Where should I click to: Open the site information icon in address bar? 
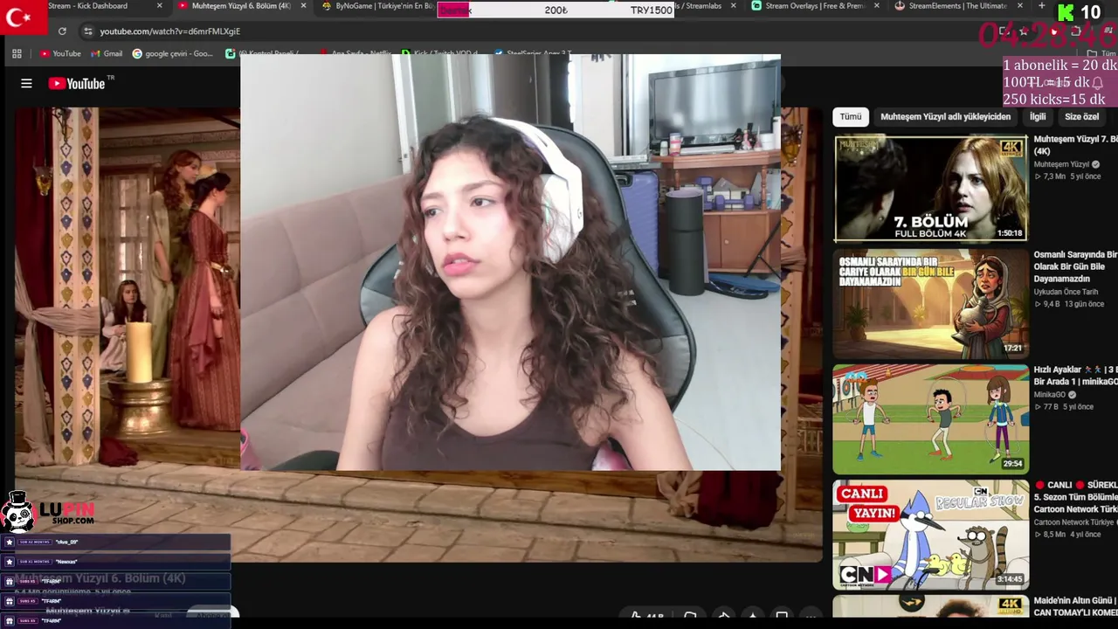pos(87,31)
